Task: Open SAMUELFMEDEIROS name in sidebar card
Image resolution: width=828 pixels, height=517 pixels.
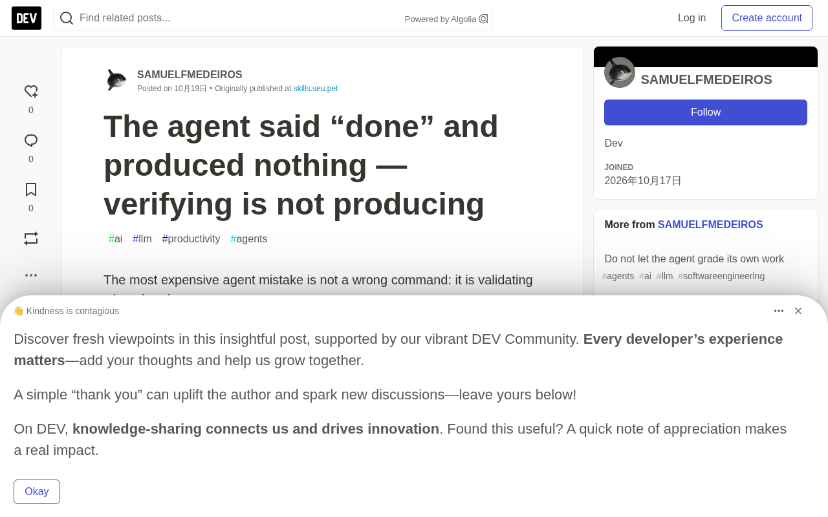Action: (x=706, y=79)
